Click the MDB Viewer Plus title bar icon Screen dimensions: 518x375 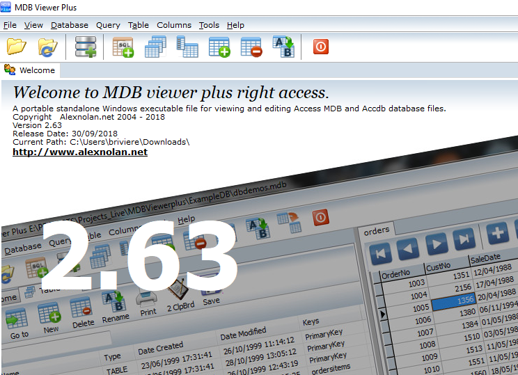pos(6,7)
